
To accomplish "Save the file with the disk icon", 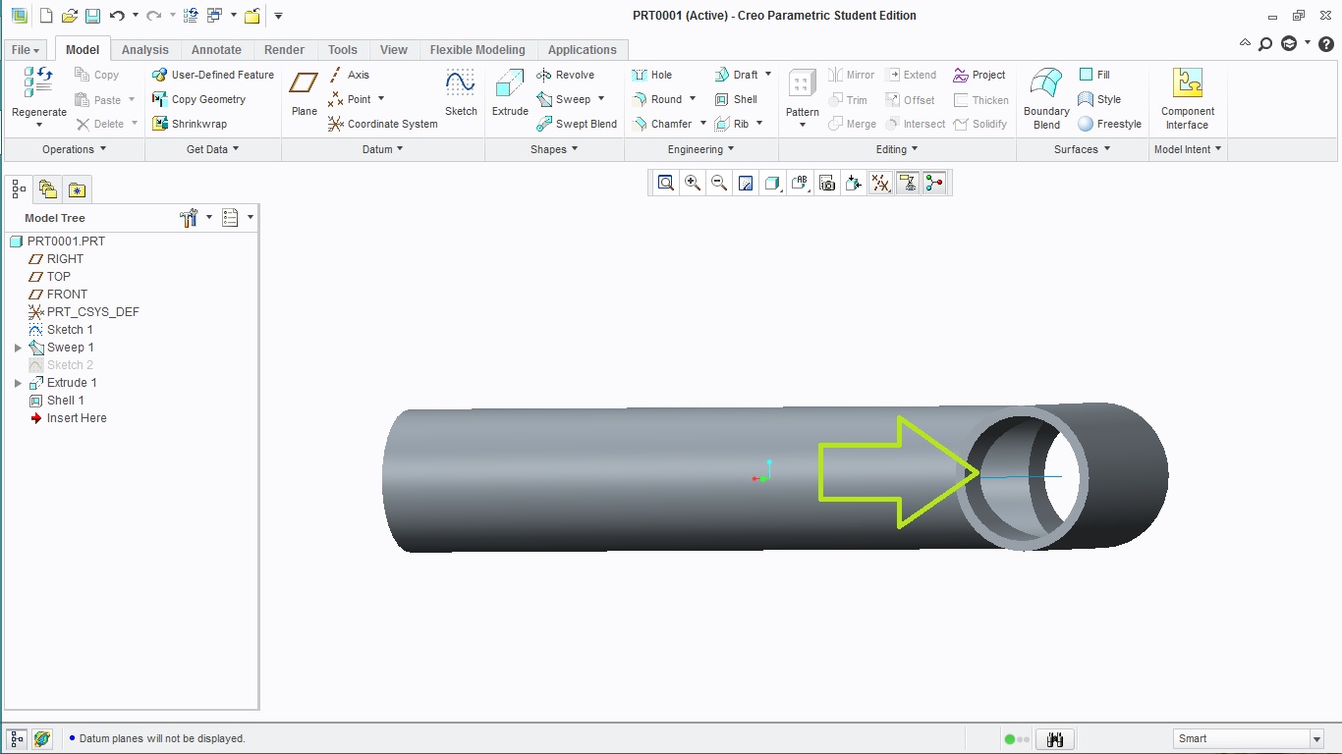I will [92, 16].
